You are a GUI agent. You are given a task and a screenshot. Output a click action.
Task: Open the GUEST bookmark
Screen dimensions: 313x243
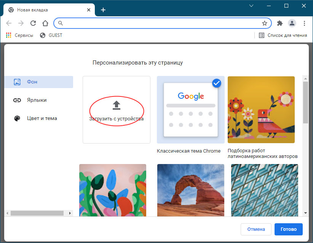tap(51, 35)
